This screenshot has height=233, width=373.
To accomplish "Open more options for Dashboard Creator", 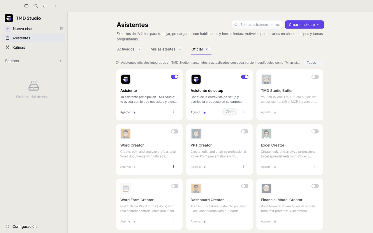I will click(x=244, y=221).
